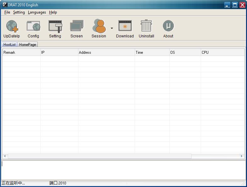Open the Languages menu
The image size is (247, 187).
(x=37, y=12)
